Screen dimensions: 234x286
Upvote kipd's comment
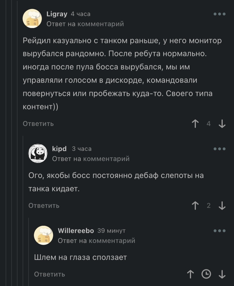(195, 206)
